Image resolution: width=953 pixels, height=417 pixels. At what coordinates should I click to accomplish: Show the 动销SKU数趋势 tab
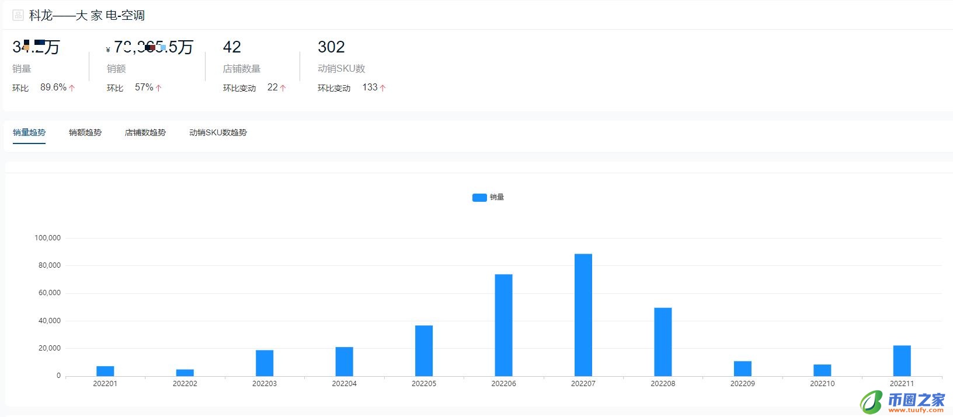pyautogui.click(x=218, y=132)
